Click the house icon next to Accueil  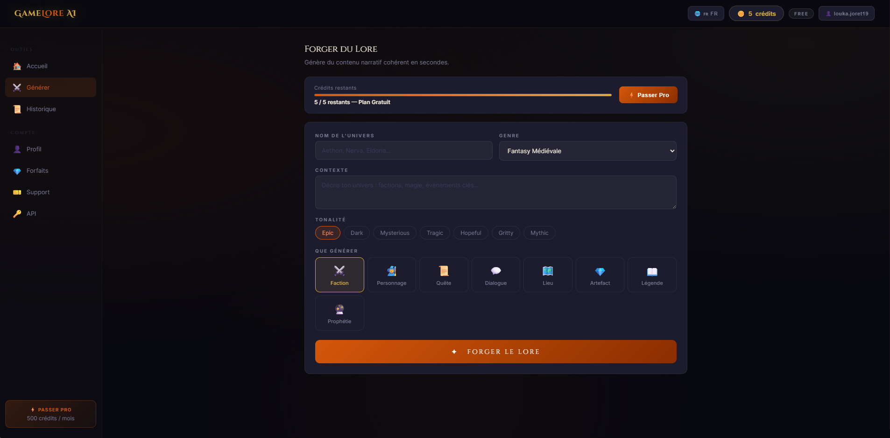[17, 66]
